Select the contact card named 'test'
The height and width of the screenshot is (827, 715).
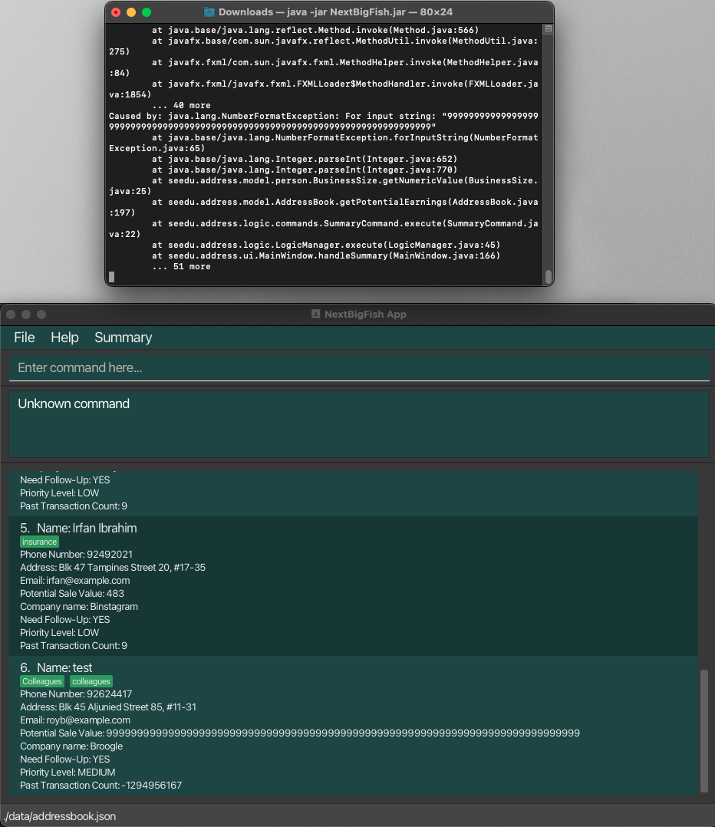(354, 726)
